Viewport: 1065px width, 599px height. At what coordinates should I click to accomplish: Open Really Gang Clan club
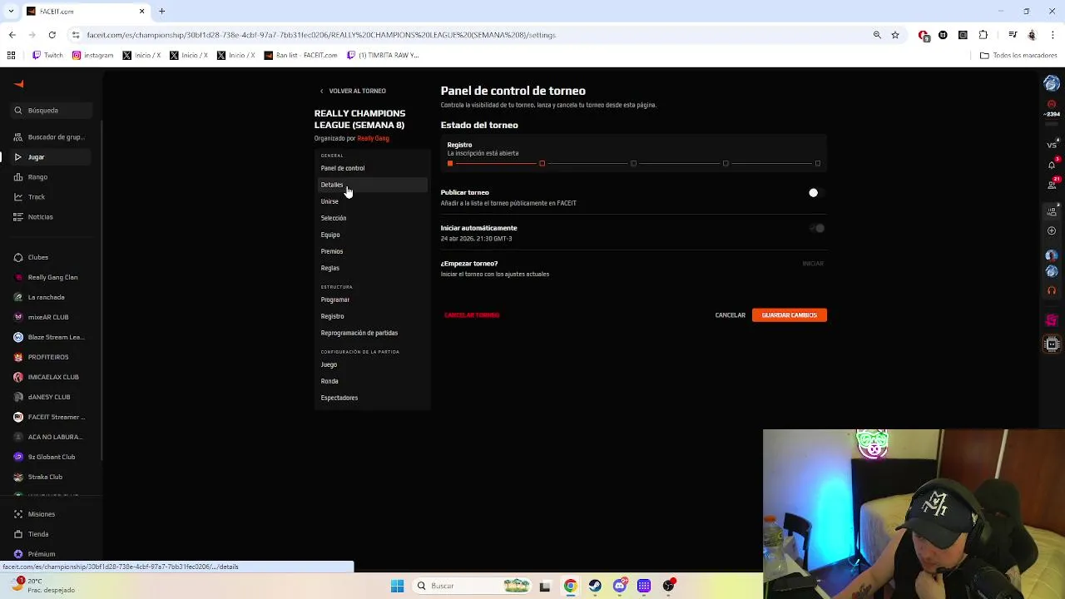pyautogui.click(x=50, y=277)
